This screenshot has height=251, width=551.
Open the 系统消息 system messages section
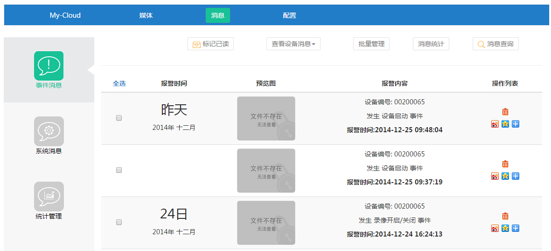point(49,135)
